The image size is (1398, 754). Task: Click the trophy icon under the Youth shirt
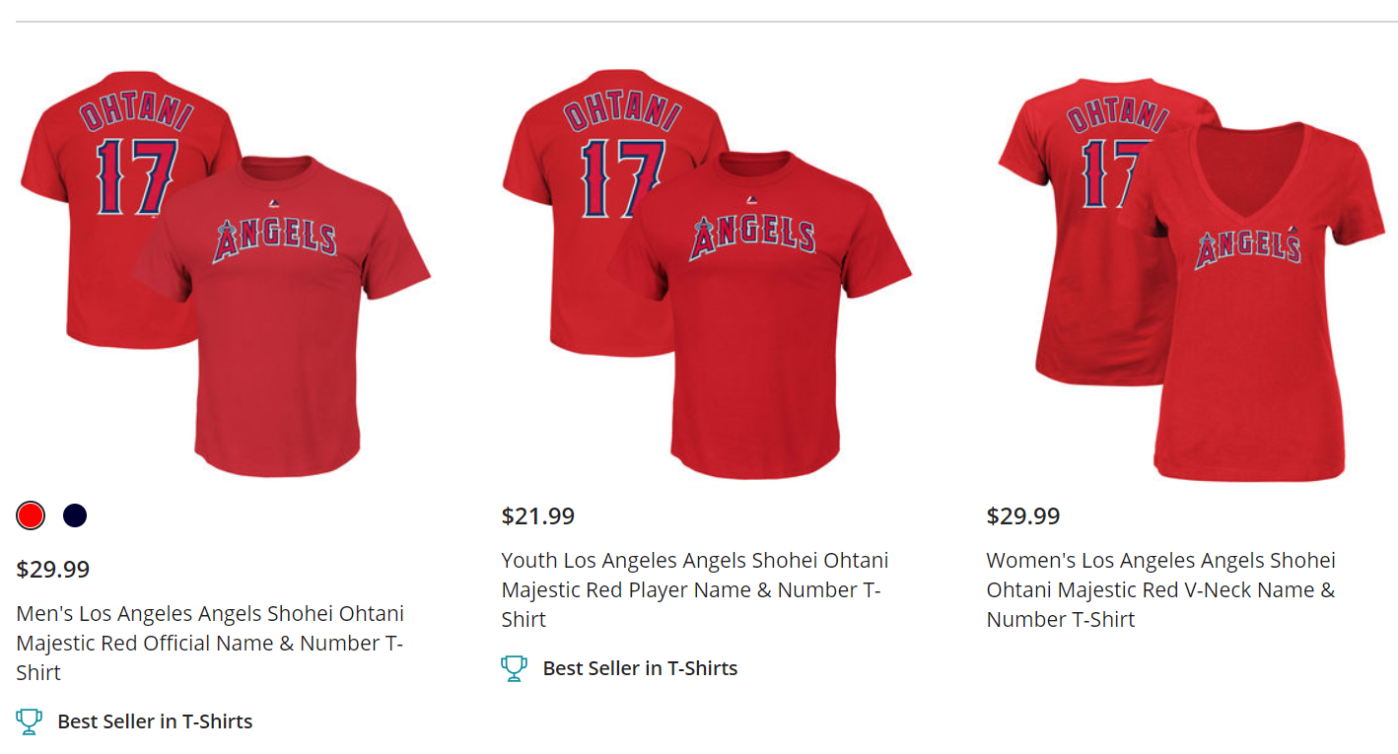tap(514, 668)
